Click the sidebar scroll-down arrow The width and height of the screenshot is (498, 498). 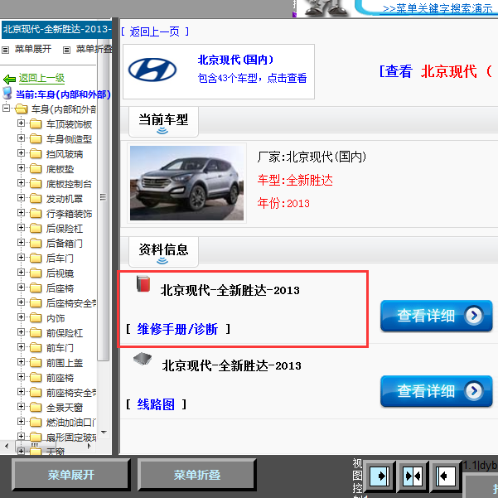coord(104,433)
